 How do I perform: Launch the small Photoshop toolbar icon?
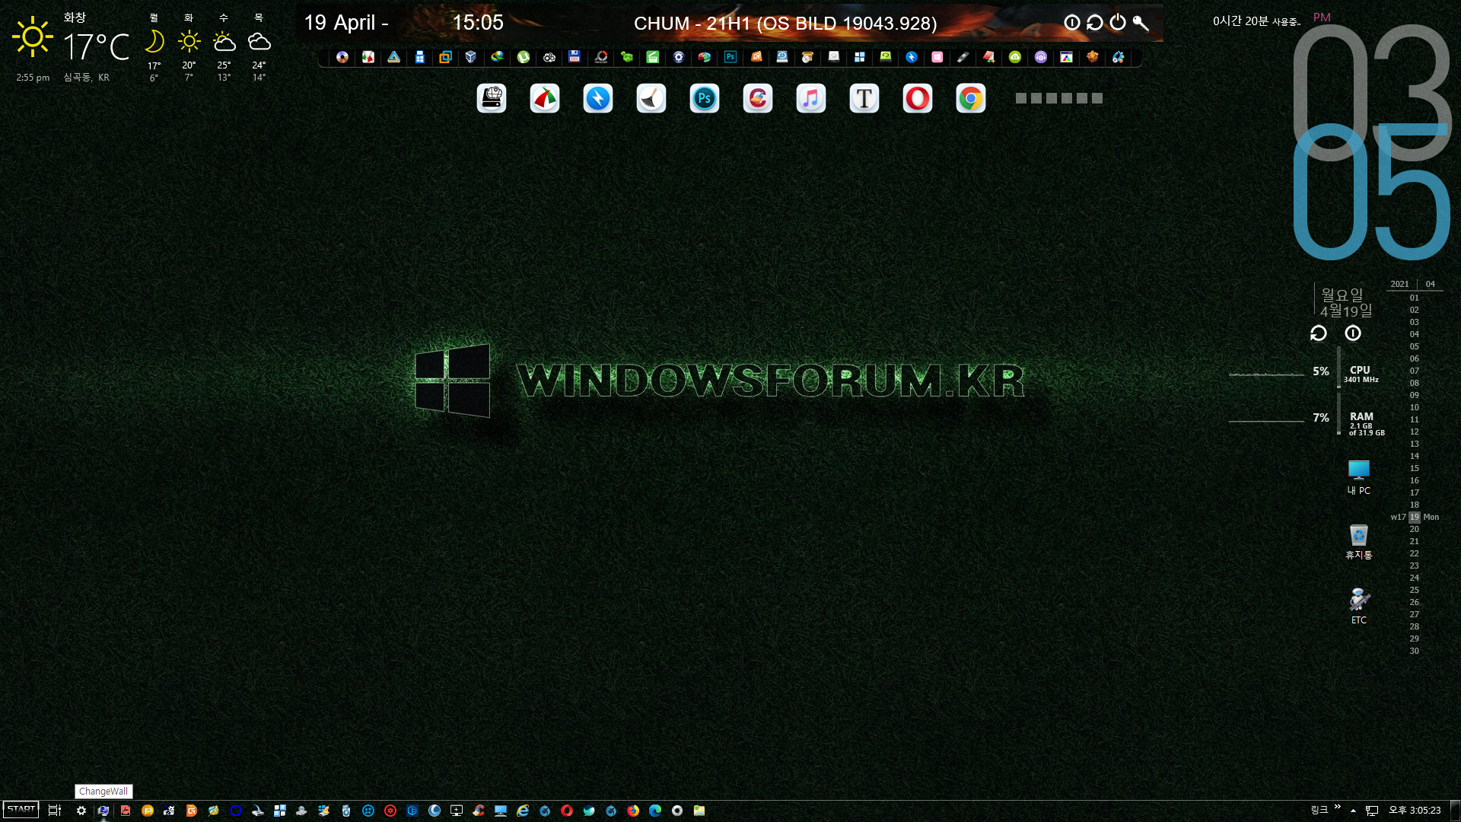click(x=730, y=57)
